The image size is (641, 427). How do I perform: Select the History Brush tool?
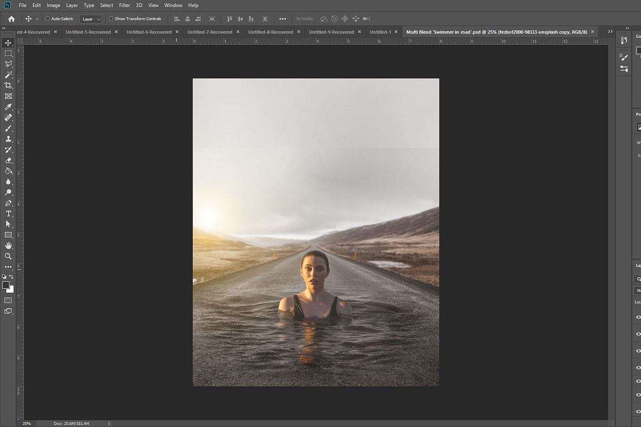[x=8, y=149]
